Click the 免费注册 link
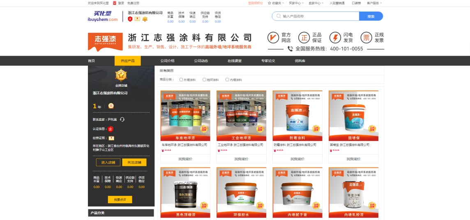This screenshot has width=470, height=220. point(133,3)
